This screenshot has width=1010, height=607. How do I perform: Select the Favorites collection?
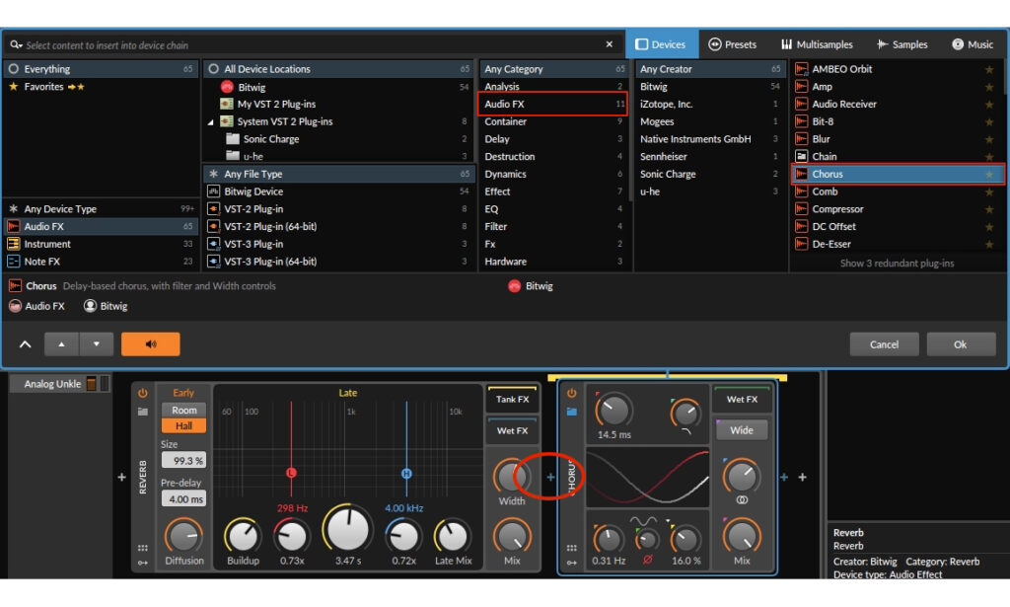click(101, 86)
